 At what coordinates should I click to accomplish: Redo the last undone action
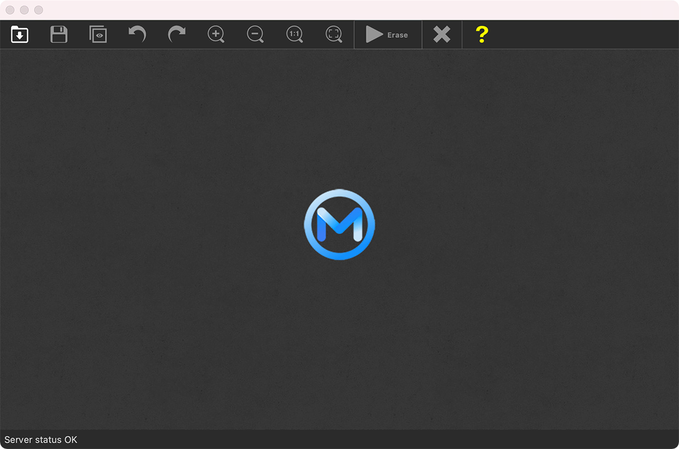[177, 35]
